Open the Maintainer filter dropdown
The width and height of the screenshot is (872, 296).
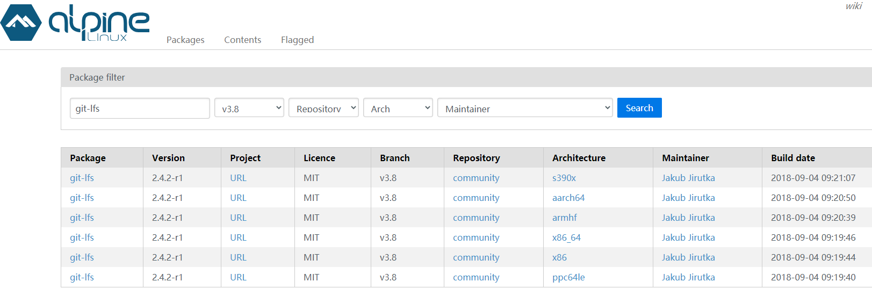tap(525, 108)
